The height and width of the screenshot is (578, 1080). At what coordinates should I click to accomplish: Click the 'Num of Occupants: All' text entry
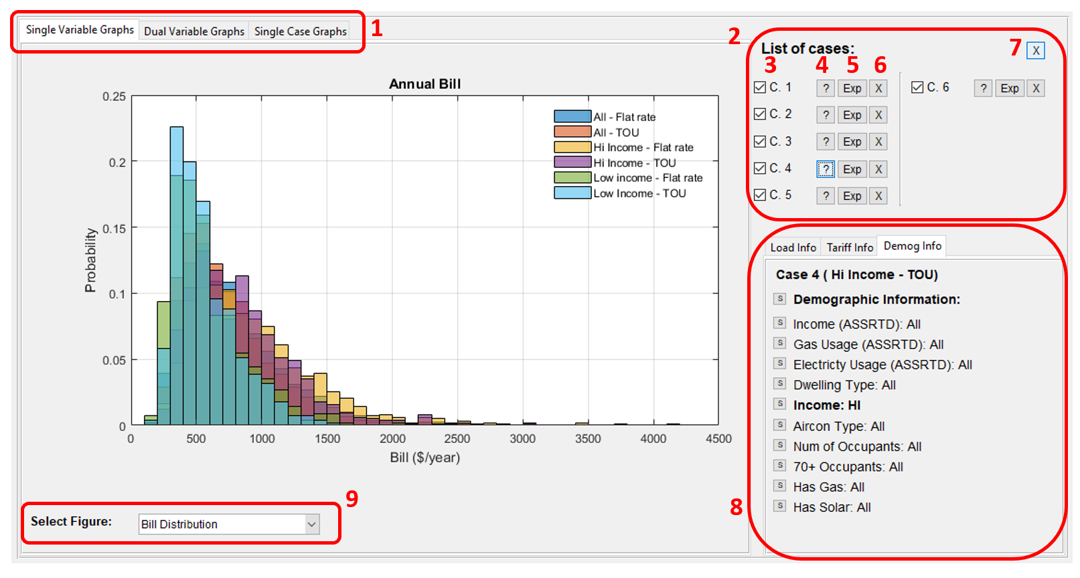857,447
